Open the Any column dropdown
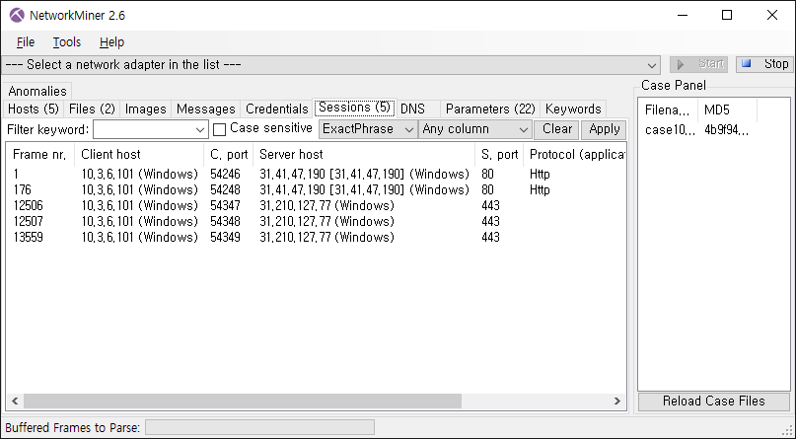This screenshot has height=439, width=796. point(474,129)
